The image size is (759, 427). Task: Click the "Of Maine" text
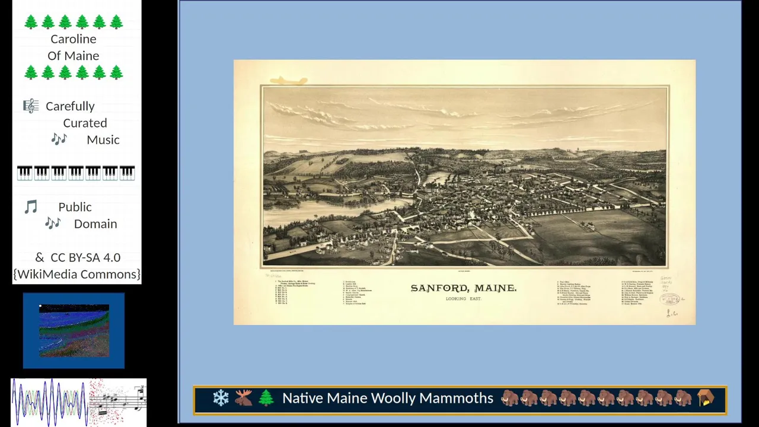click(74, 56)
